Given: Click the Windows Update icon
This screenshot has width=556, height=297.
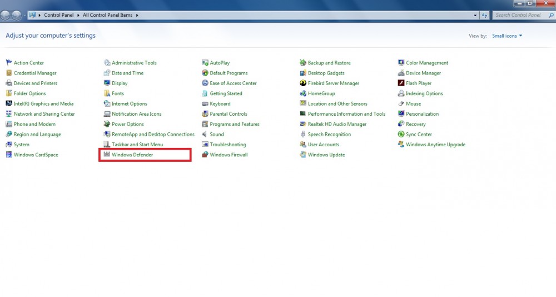Looking at the screenshot, I should click(x=303, y=155).
